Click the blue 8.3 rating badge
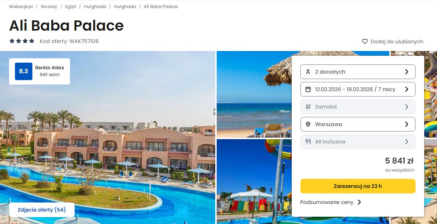The height and width of the screenshot is (224, 437). click(x=23, y=71)
